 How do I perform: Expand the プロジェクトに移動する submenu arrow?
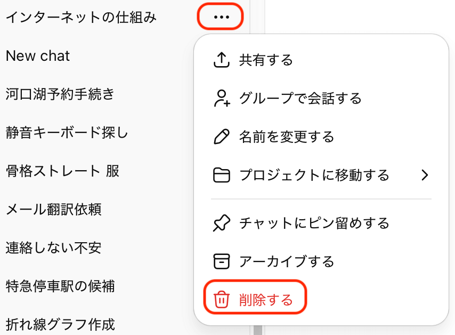tap(424, 175)
